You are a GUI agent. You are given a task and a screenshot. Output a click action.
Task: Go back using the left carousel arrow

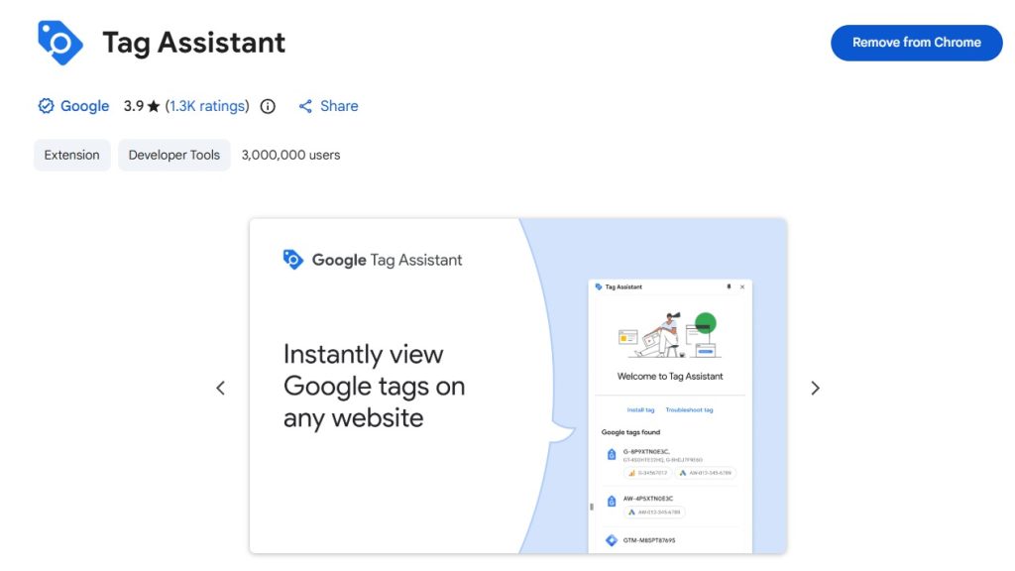(221, 388)
